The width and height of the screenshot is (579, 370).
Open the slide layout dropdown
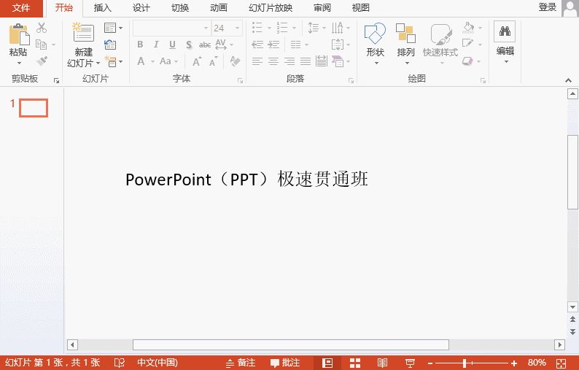click(x=113, y=28)
